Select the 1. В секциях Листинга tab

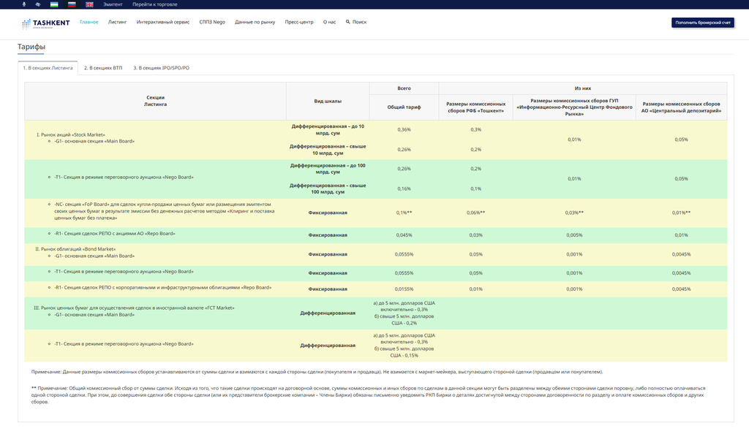(x=48, y=67)
